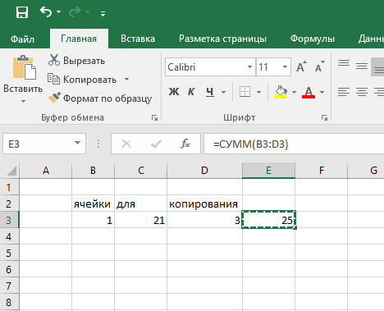This screenshot has height=311, width=384.
Task: Center text horizontally
Action: pyautogui.click(x=362, y=92)
